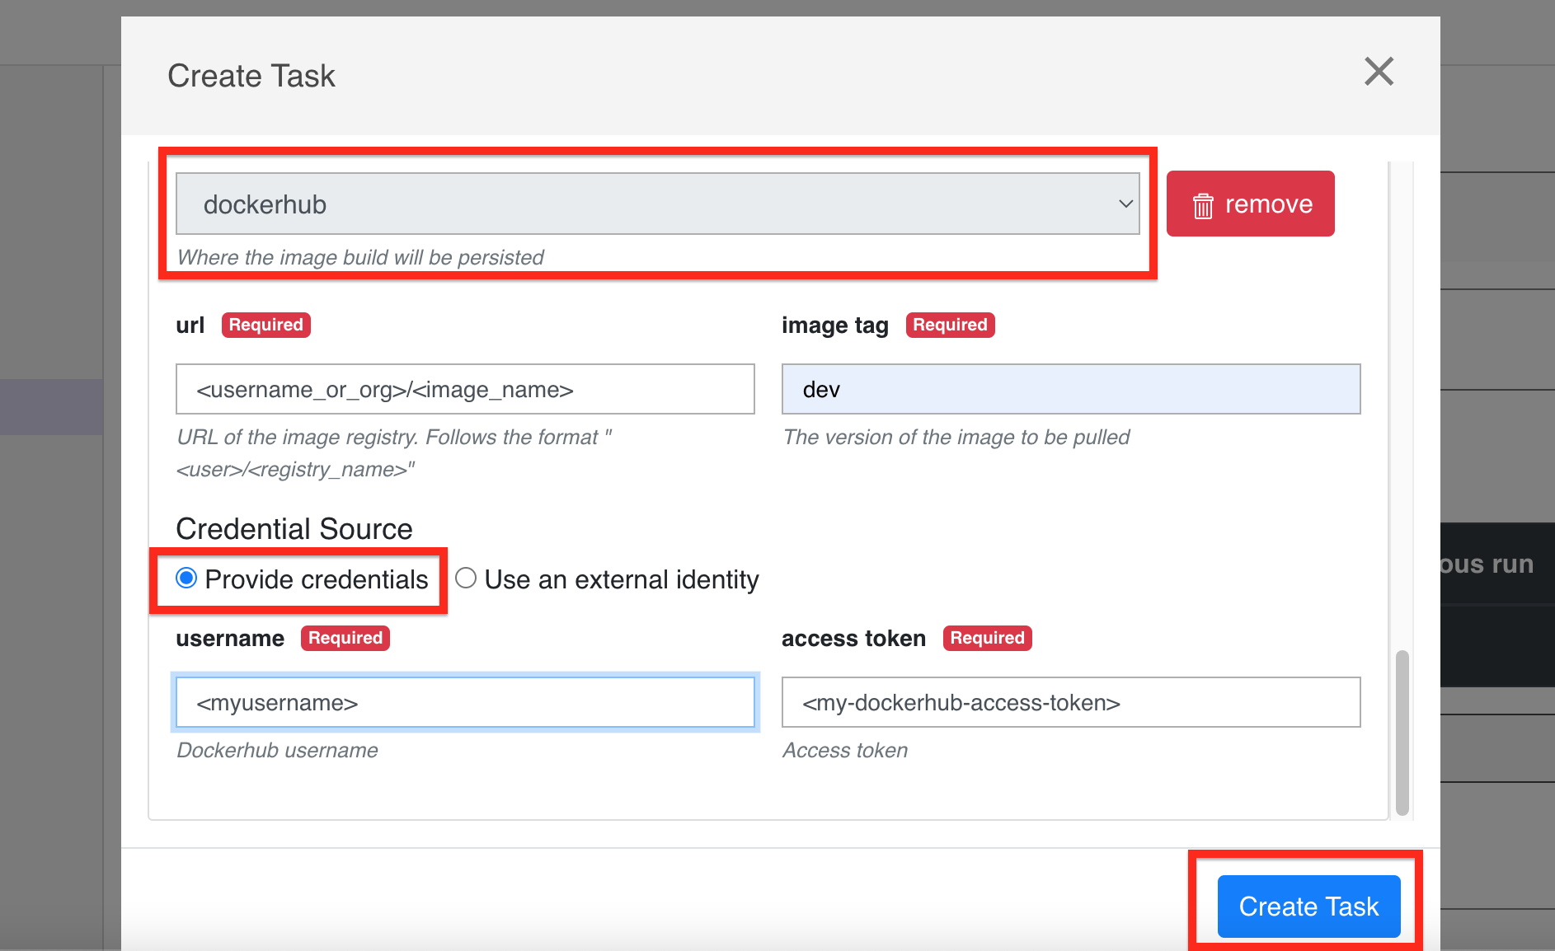Click the trash icon in remove button
The height and width of the screenshot is (951, 1555).
pyautogui.click(x=1203, y=205)
